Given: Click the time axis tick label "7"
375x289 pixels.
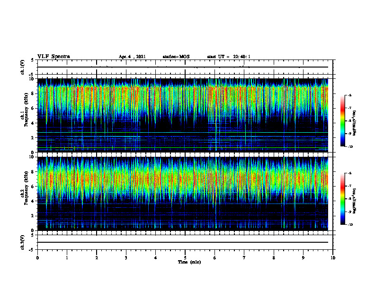Looking at the screenshot, I should click(244, 258).
